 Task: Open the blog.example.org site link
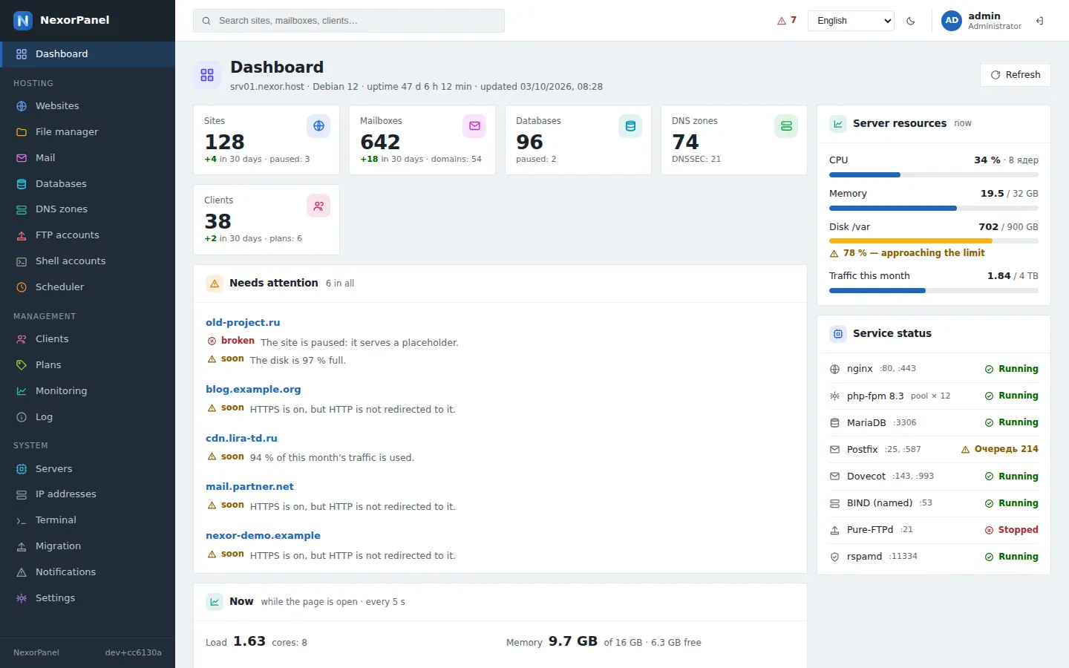253,390
